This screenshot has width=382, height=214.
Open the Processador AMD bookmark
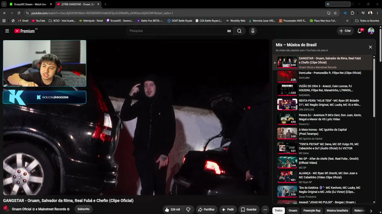point(293,21)
